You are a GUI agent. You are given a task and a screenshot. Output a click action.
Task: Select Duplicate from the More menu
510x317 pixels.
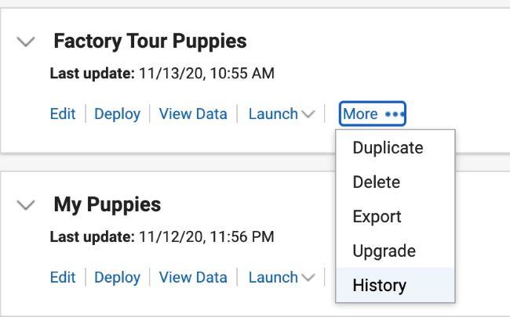(x=388, y=148)
